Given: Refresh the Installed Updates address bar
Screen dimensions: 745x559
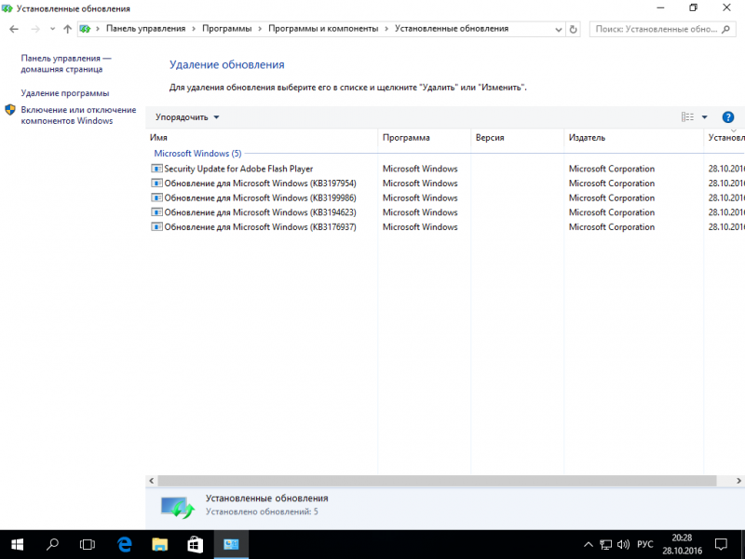Looking at the screenshot, I should (x=573, y=29).
